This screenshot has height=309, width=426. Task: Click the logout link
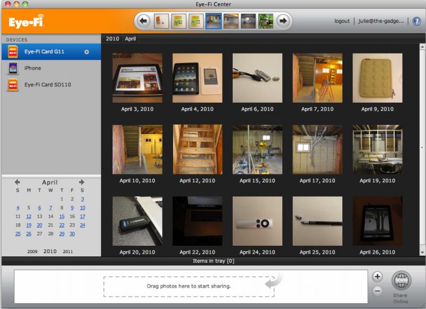point(342,21)
